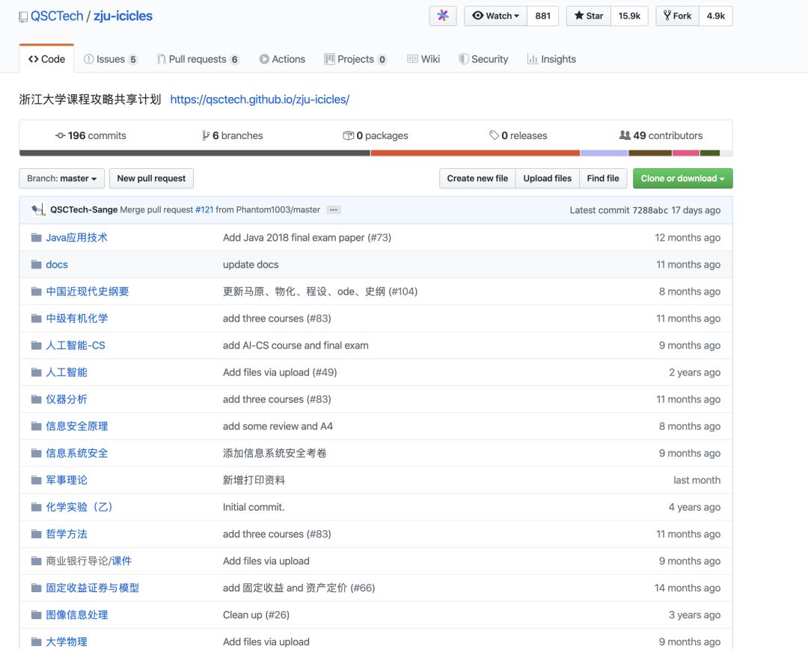Click the colorful asterisk extension button
808x649 pixels.
point(443,16)
